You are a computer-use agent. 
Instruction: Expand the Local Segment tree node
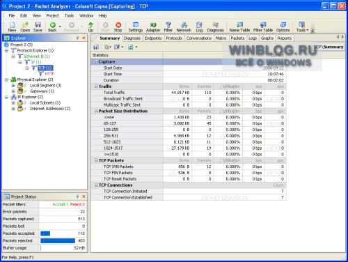tap(13, 85)
